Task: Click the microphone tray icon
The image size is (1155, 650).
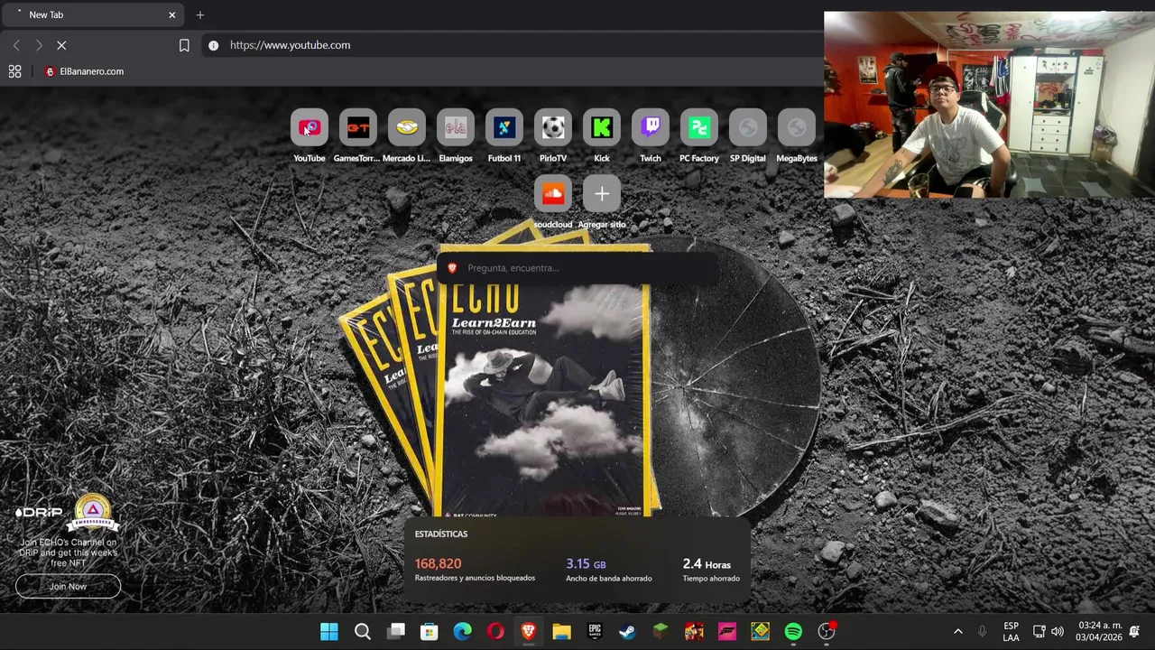Action: 982,631
